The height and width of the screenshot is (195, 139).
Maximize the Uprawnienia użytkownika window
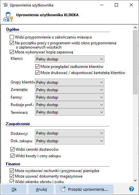point(116,5)
